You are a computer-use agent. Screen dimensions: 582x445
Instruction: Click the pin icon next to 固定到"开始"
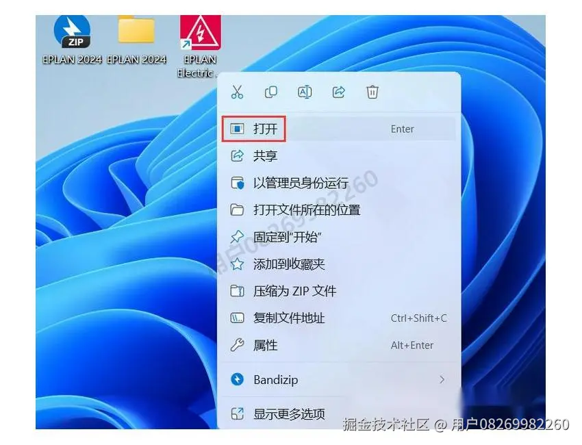[x=237, y=237]
